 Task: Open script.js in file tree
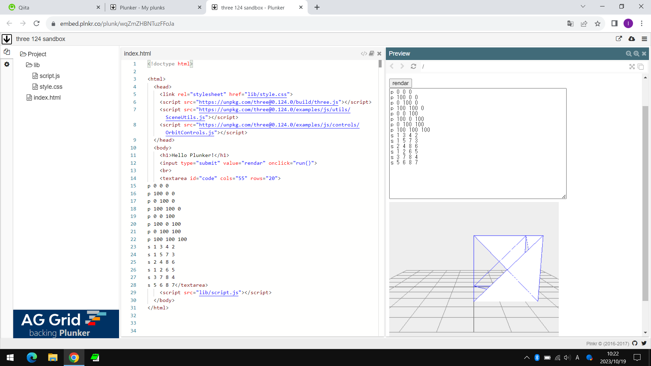pyautogui.click(x=50, y=76)
